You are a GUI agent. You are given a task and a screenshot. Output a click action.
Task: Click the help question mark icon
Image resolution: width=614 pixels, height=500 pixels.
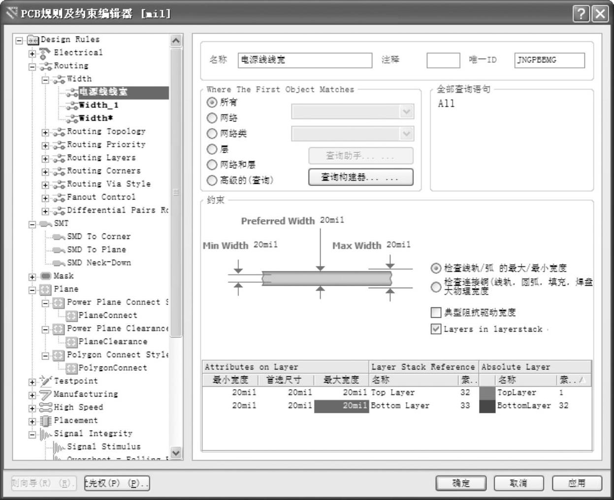coord(581,14)
